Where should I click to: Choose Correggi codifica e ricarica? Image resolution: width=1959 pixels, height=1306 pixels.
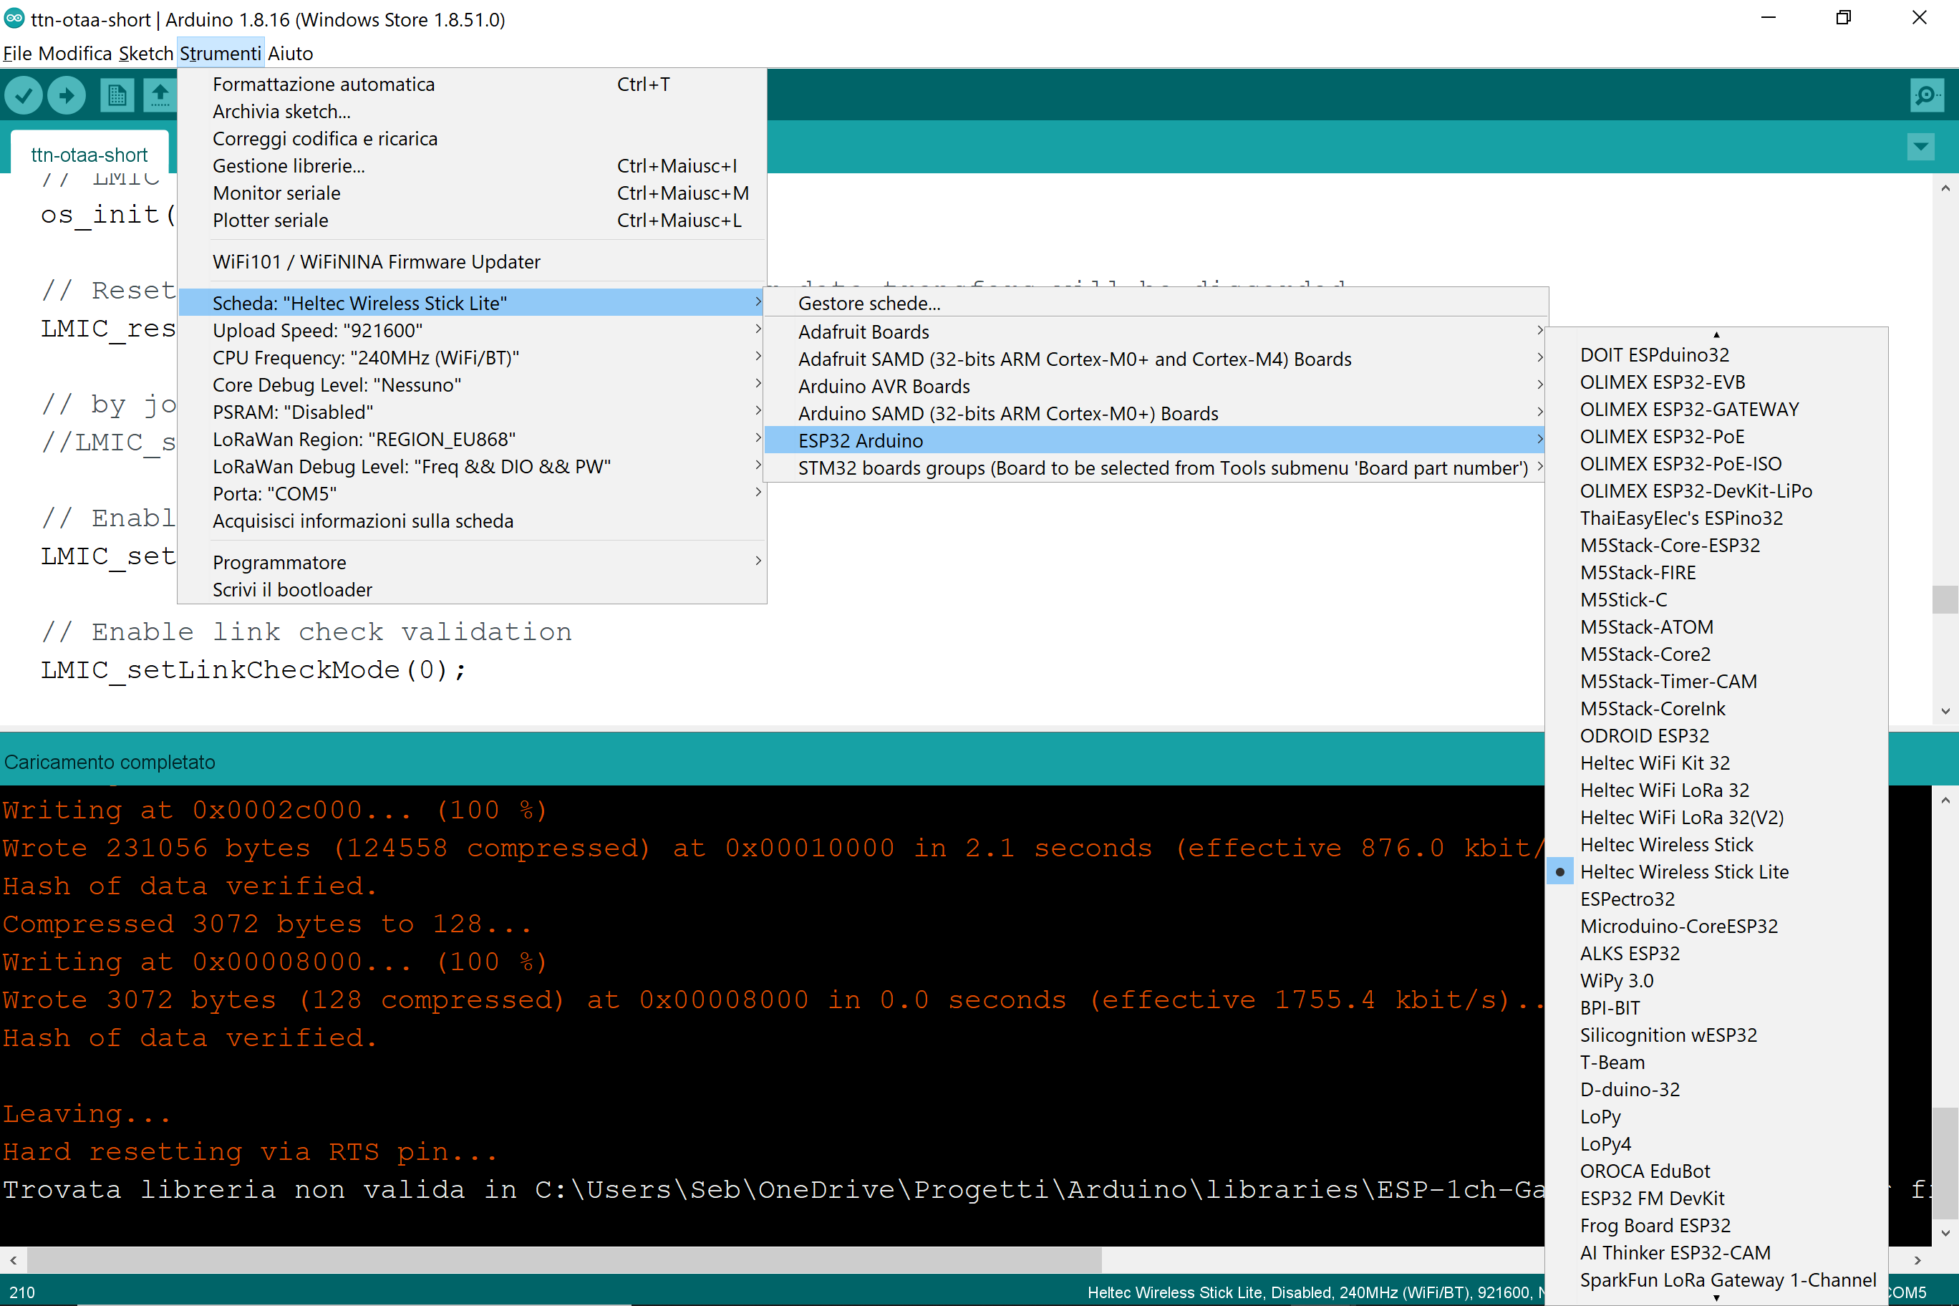(471, 138)
